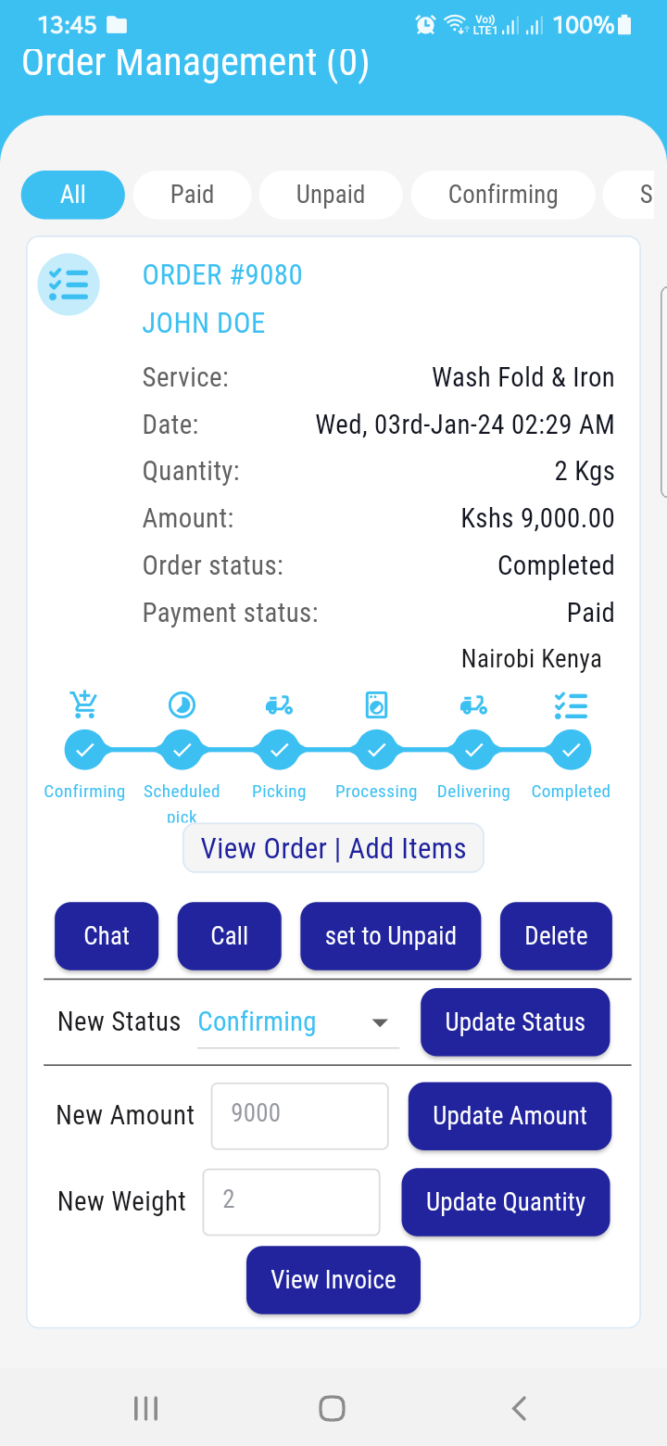Tap the checkmark circle for Confirming step

point(84,750)
